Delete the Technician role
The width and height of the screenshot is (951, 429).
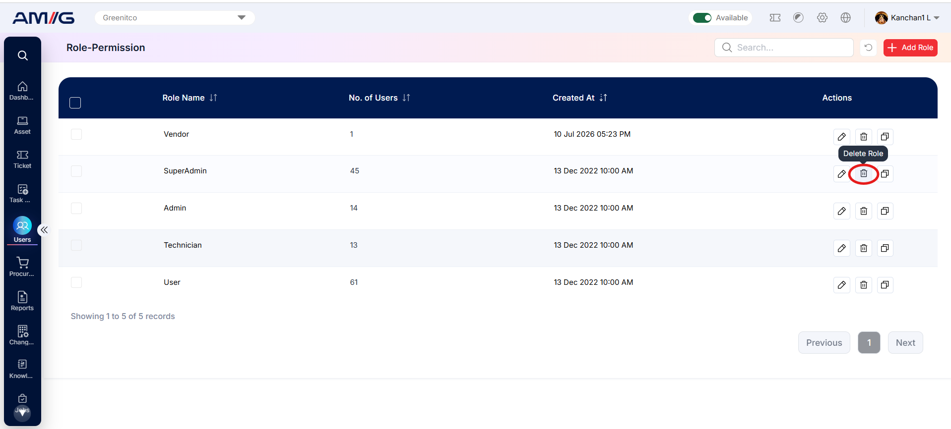pyautogui.click(x=864, y=248)
